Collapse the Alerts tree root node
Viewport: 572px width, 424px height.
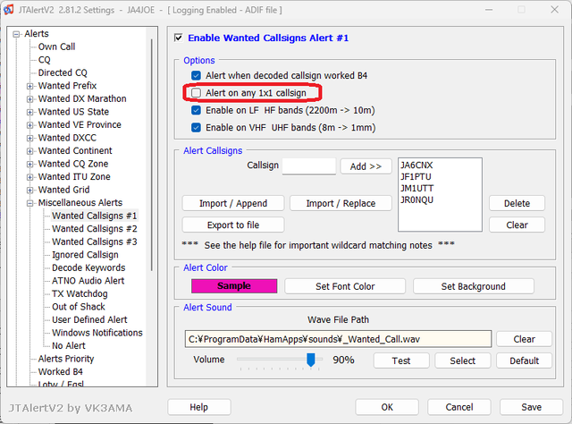[16, 34]
